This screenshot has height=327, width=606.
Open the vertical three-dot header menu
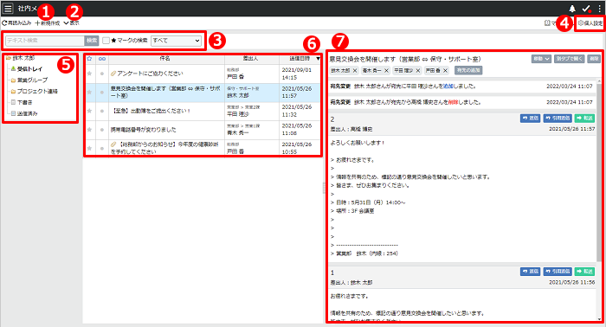(x=599, y=9)
